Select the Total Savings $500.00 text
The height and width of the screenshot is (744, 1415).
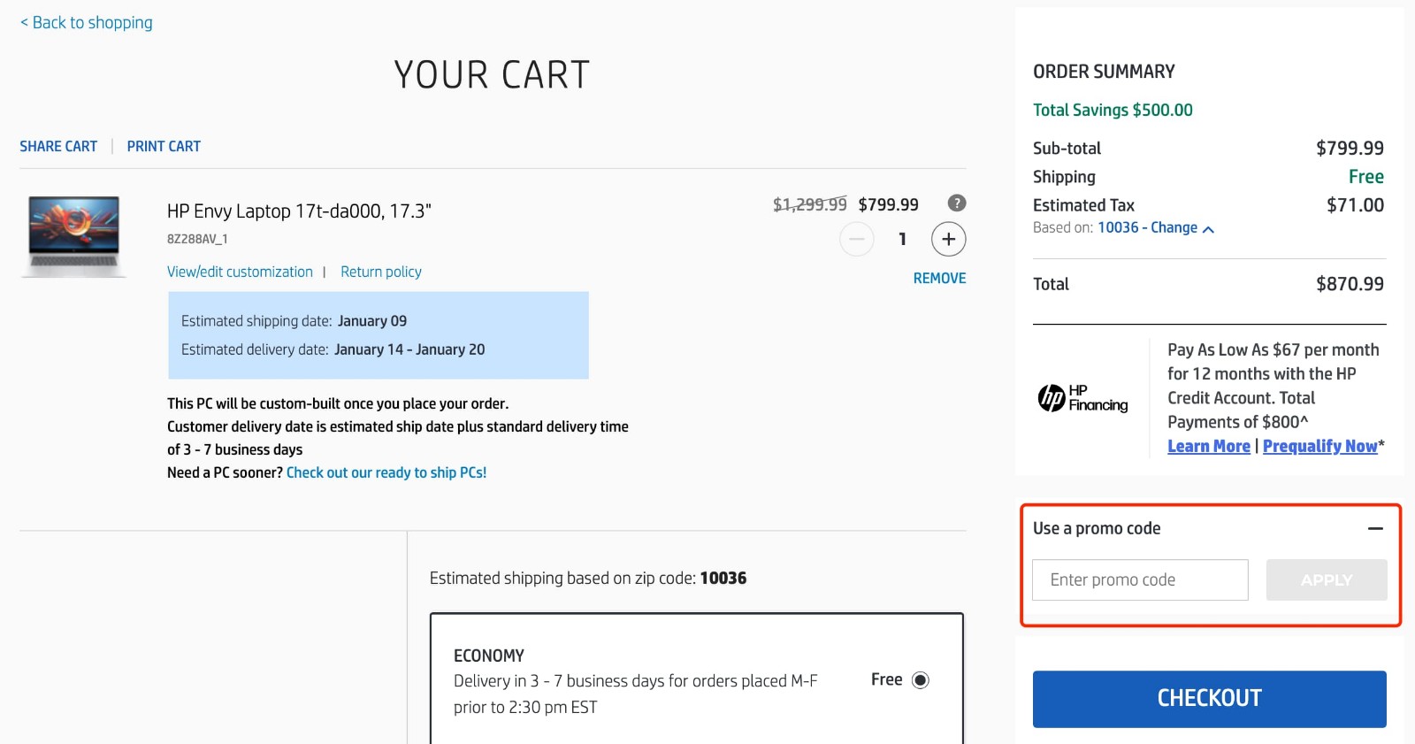coord(1113,110)
